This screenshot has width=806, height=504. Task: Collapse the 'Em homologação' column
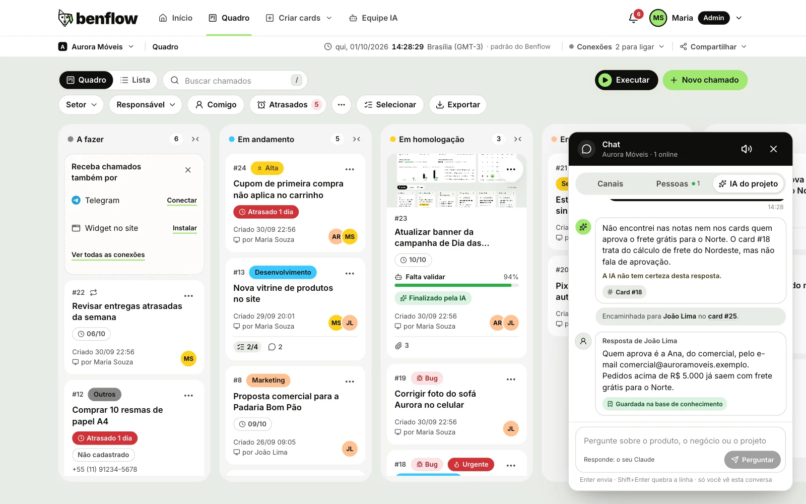click(518, 139)
